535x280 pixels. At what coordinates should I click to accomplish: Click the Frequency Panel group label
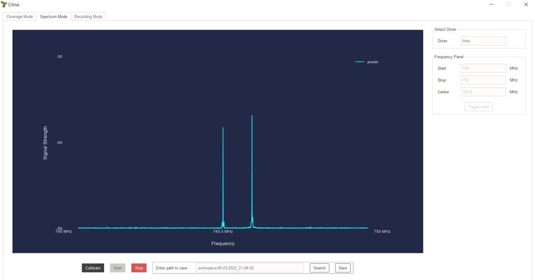coord(449,57)
